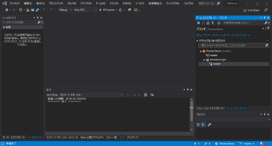Open the Extensions menu
This screenshot has height=146, width=272.
pos(155,4)
